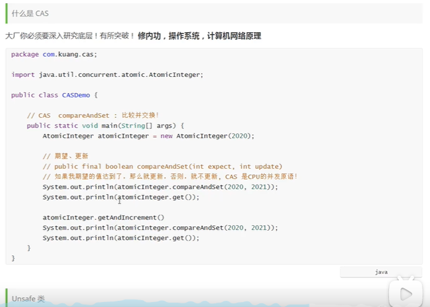Click the class name CASDemo
Screen dimensions: 430x307
[x=76, y=95]
